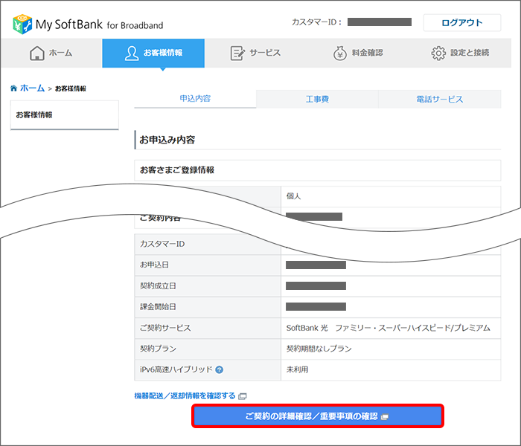The width and height of the screenshot is (521, 446).
Task: Click the 個人 value cell
Action: pyautogui.click(x=391, y=196)
